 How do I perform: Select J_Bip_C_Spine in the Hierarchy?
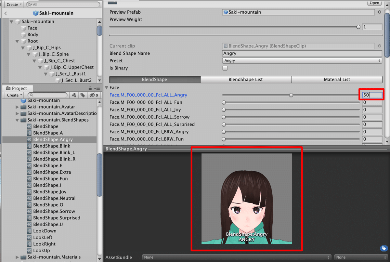[53, 54]
